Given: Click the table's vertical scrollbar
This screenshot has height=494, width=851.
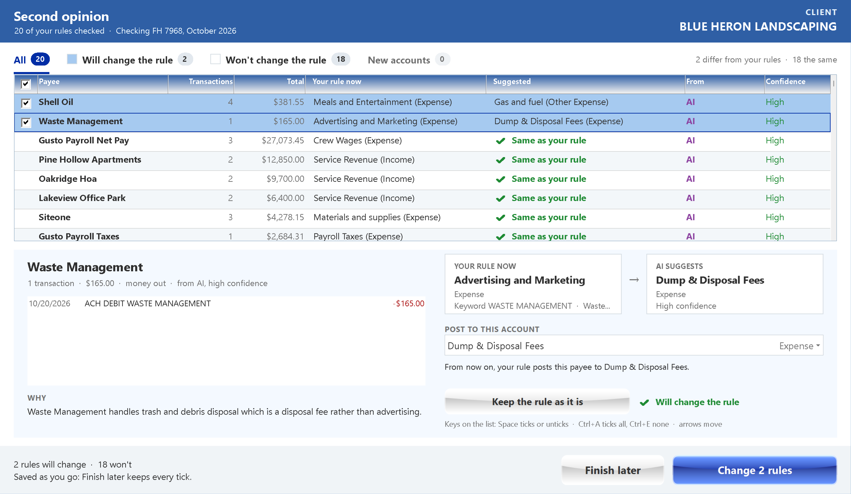Looking at the screenshot, I should point(833,158).
